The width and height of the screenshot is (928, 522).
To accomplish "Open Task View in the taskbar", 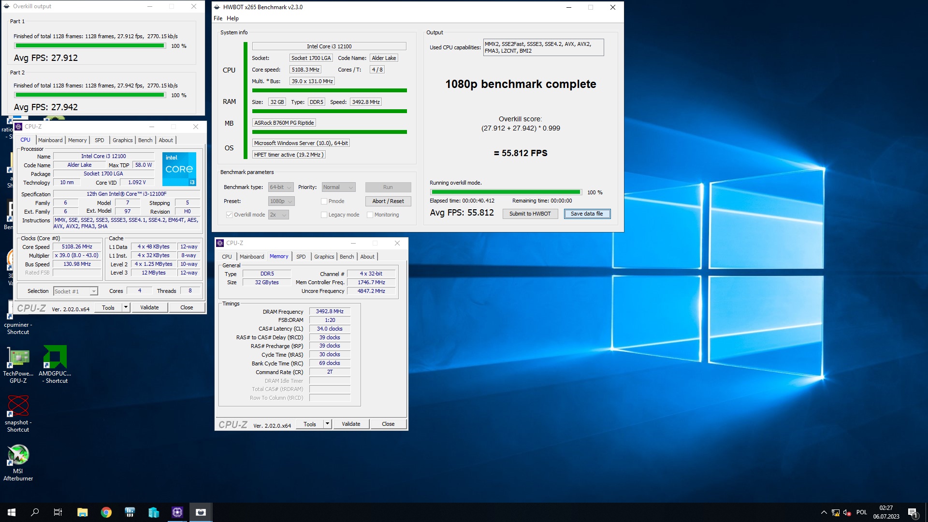I will pos(58,512).
